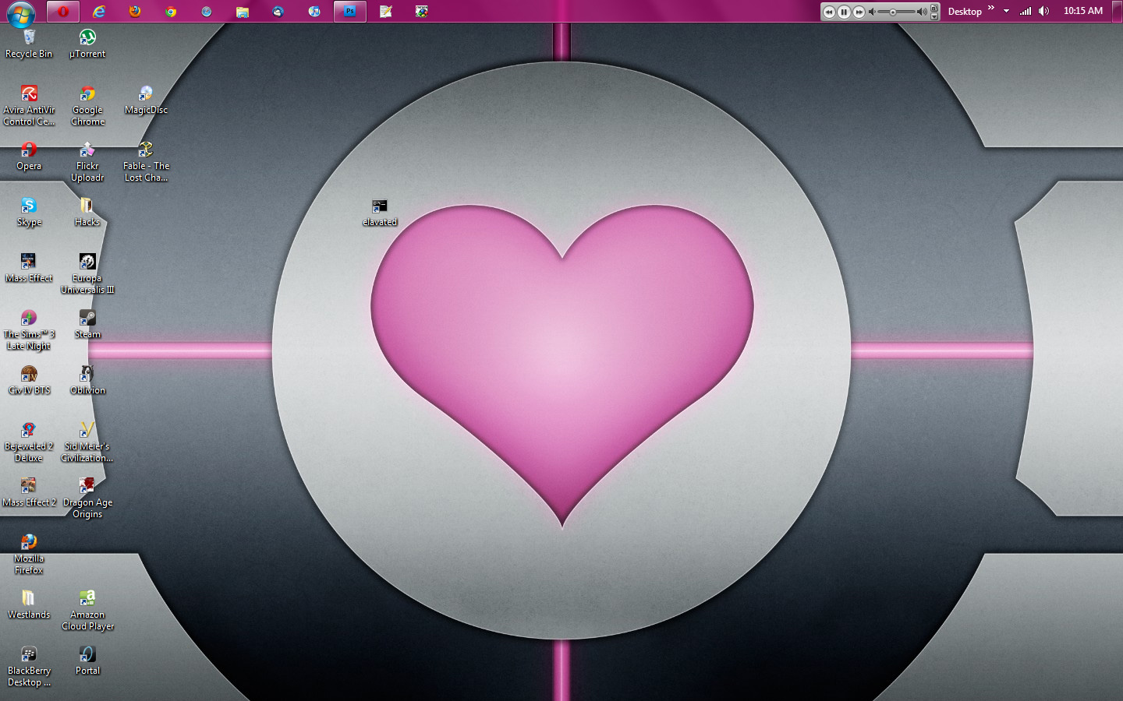The image size is (1123, 701).
Task: Launch iTunes from the taskbar
Action: coord(314,12)
